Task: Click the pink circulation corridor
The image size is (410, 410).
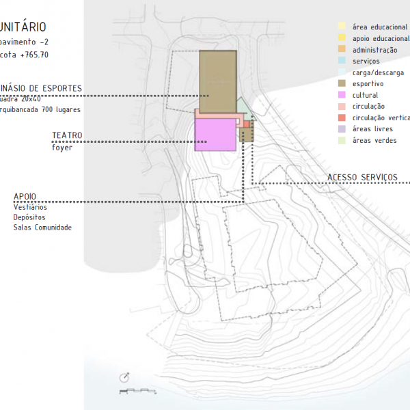Action: (219, 116)
